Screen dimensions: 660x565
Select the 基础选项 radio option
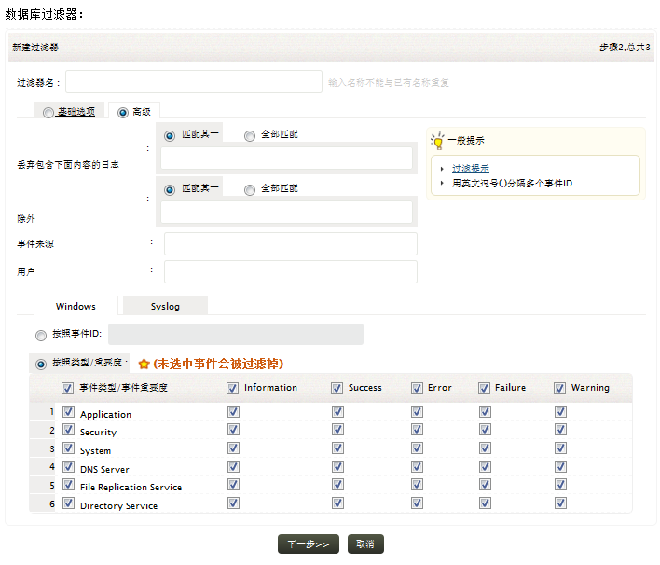(x=48, y=112)
